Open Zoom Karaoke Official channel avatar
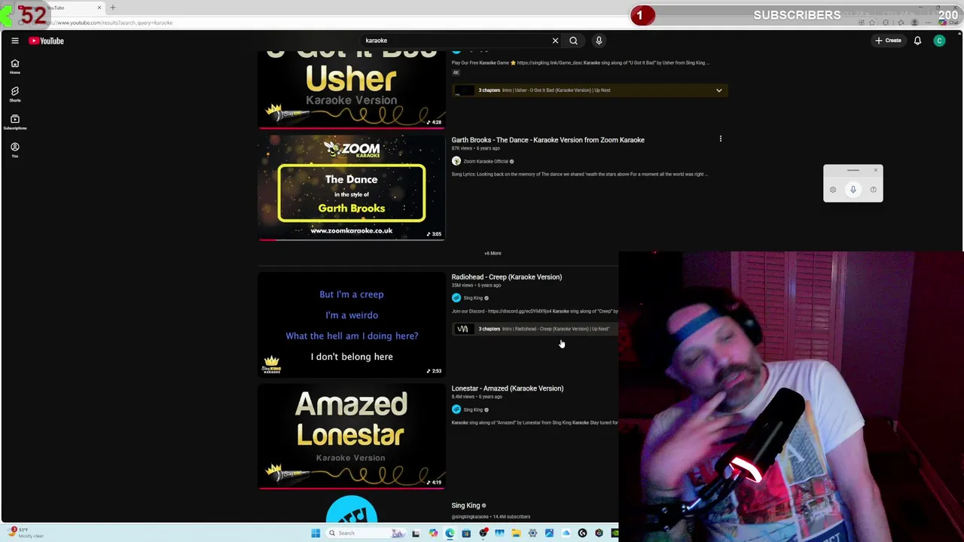The width and height of the screenshot is (964, 542). (x=456, y=161)
